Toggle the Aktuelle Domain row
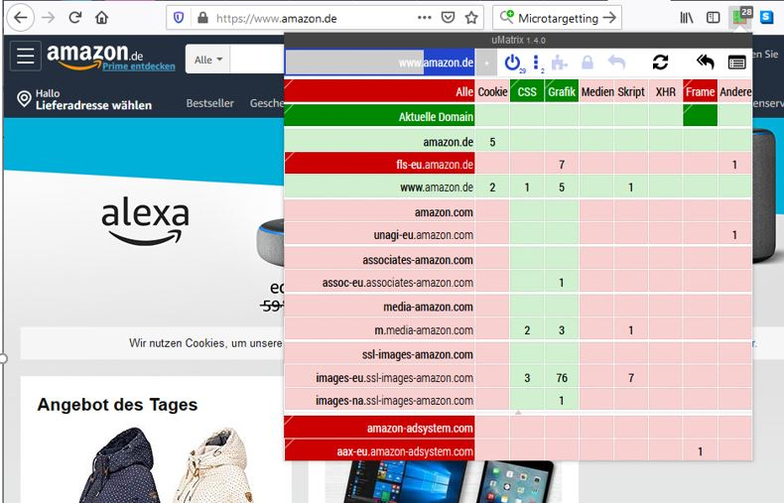 379,116
